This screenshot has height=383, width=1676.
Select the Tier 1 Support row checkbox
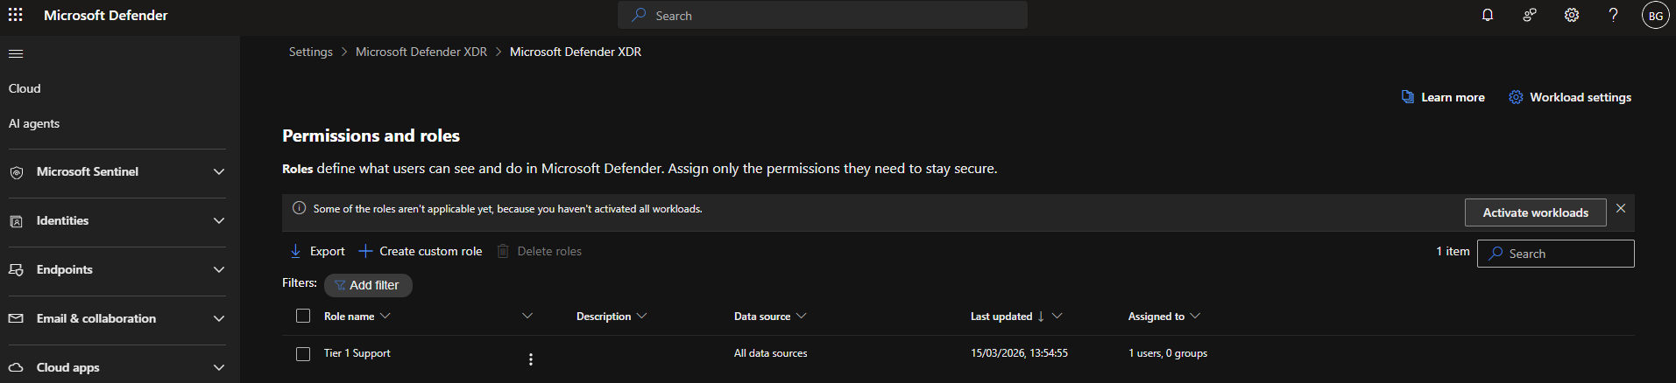303,354
